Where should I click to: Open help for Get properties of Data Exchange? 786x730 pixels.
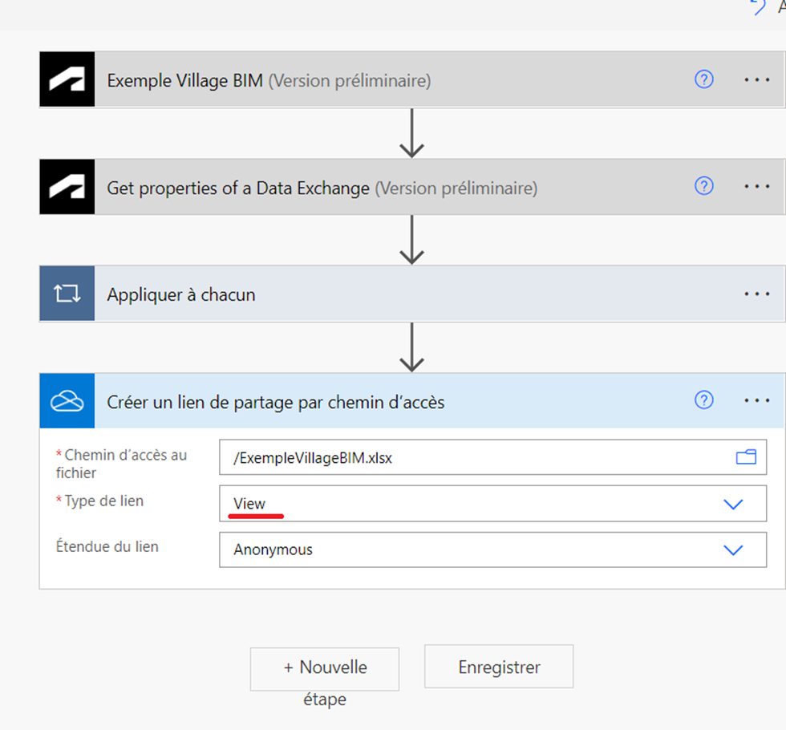click(704, 186)
